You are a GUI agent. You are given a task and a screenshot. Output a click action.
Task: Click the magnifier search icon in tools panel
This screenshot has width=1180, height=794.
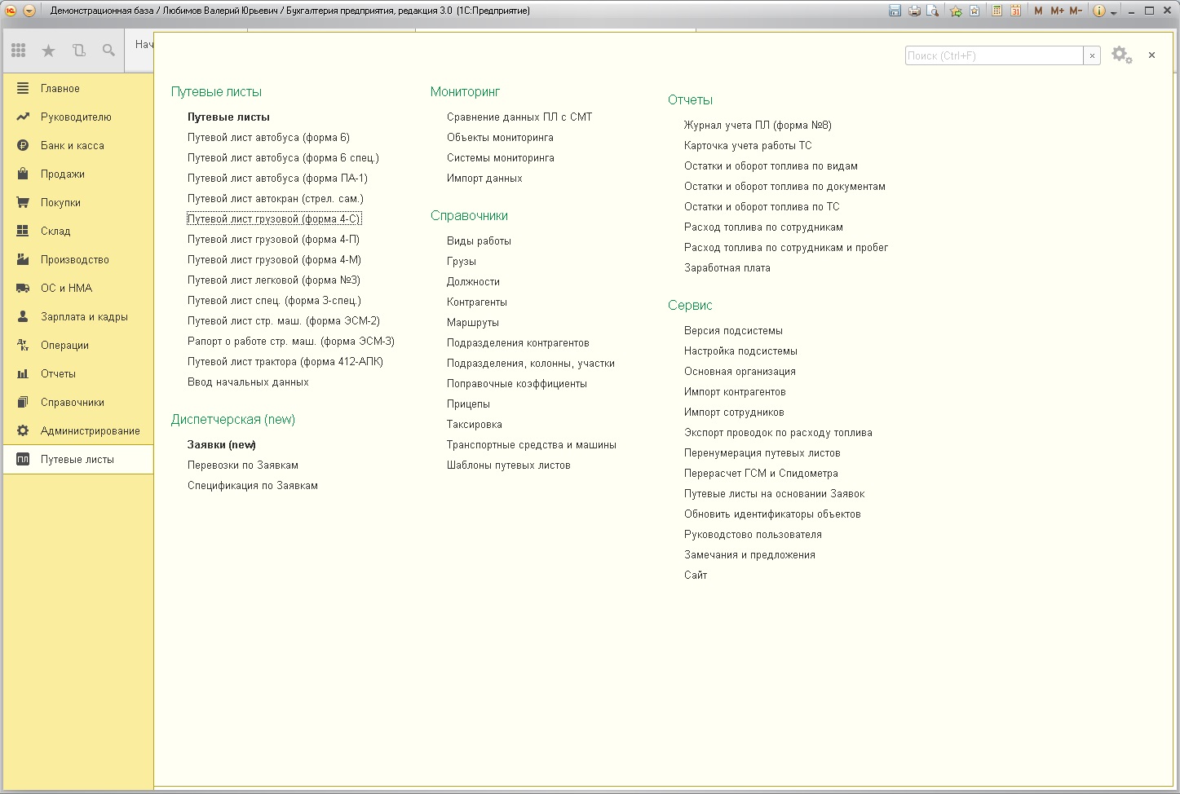coord(108,51)
